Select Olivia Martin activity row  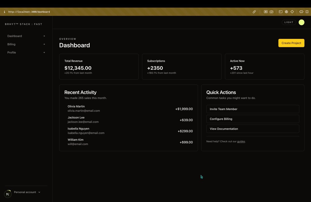[x=129, y=109]
